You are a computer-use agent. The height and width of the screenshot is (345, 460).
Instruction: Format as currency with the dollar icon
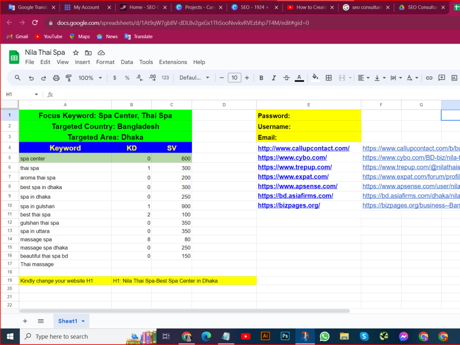(x=115, y=78)
